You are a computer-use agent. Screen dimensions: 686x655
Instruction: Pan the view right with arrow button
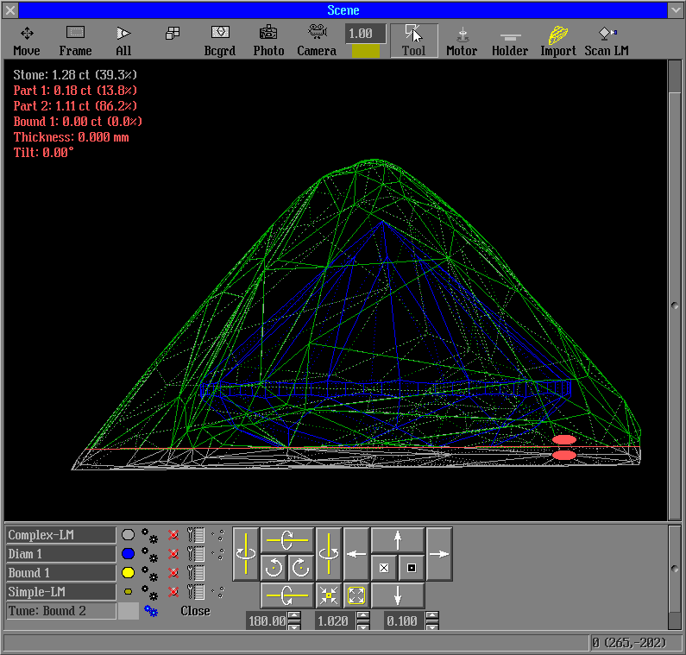coord(439,553)
